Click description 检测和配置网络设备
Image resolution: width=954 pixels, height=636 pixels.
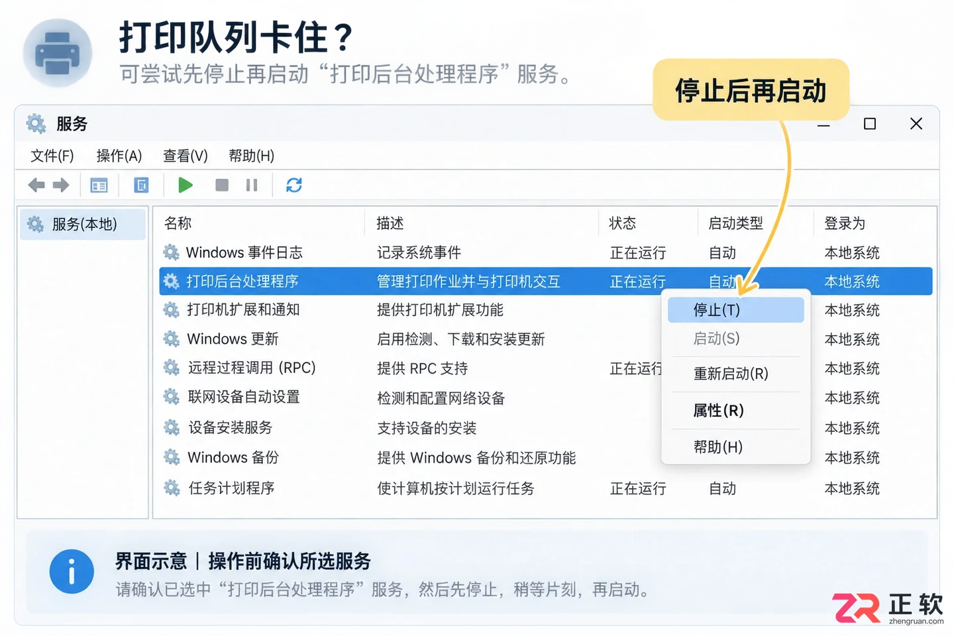(x=441, y=398)
